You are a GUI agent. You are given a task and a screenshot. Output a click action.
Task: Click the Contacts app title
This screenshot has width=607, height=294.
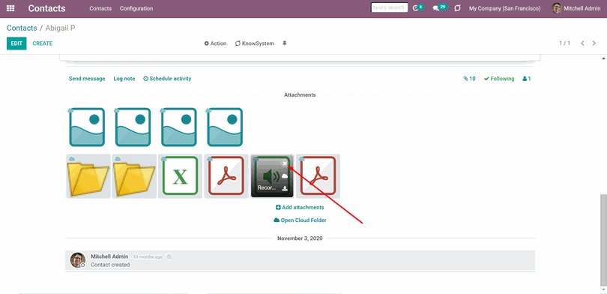coord(47,8)
